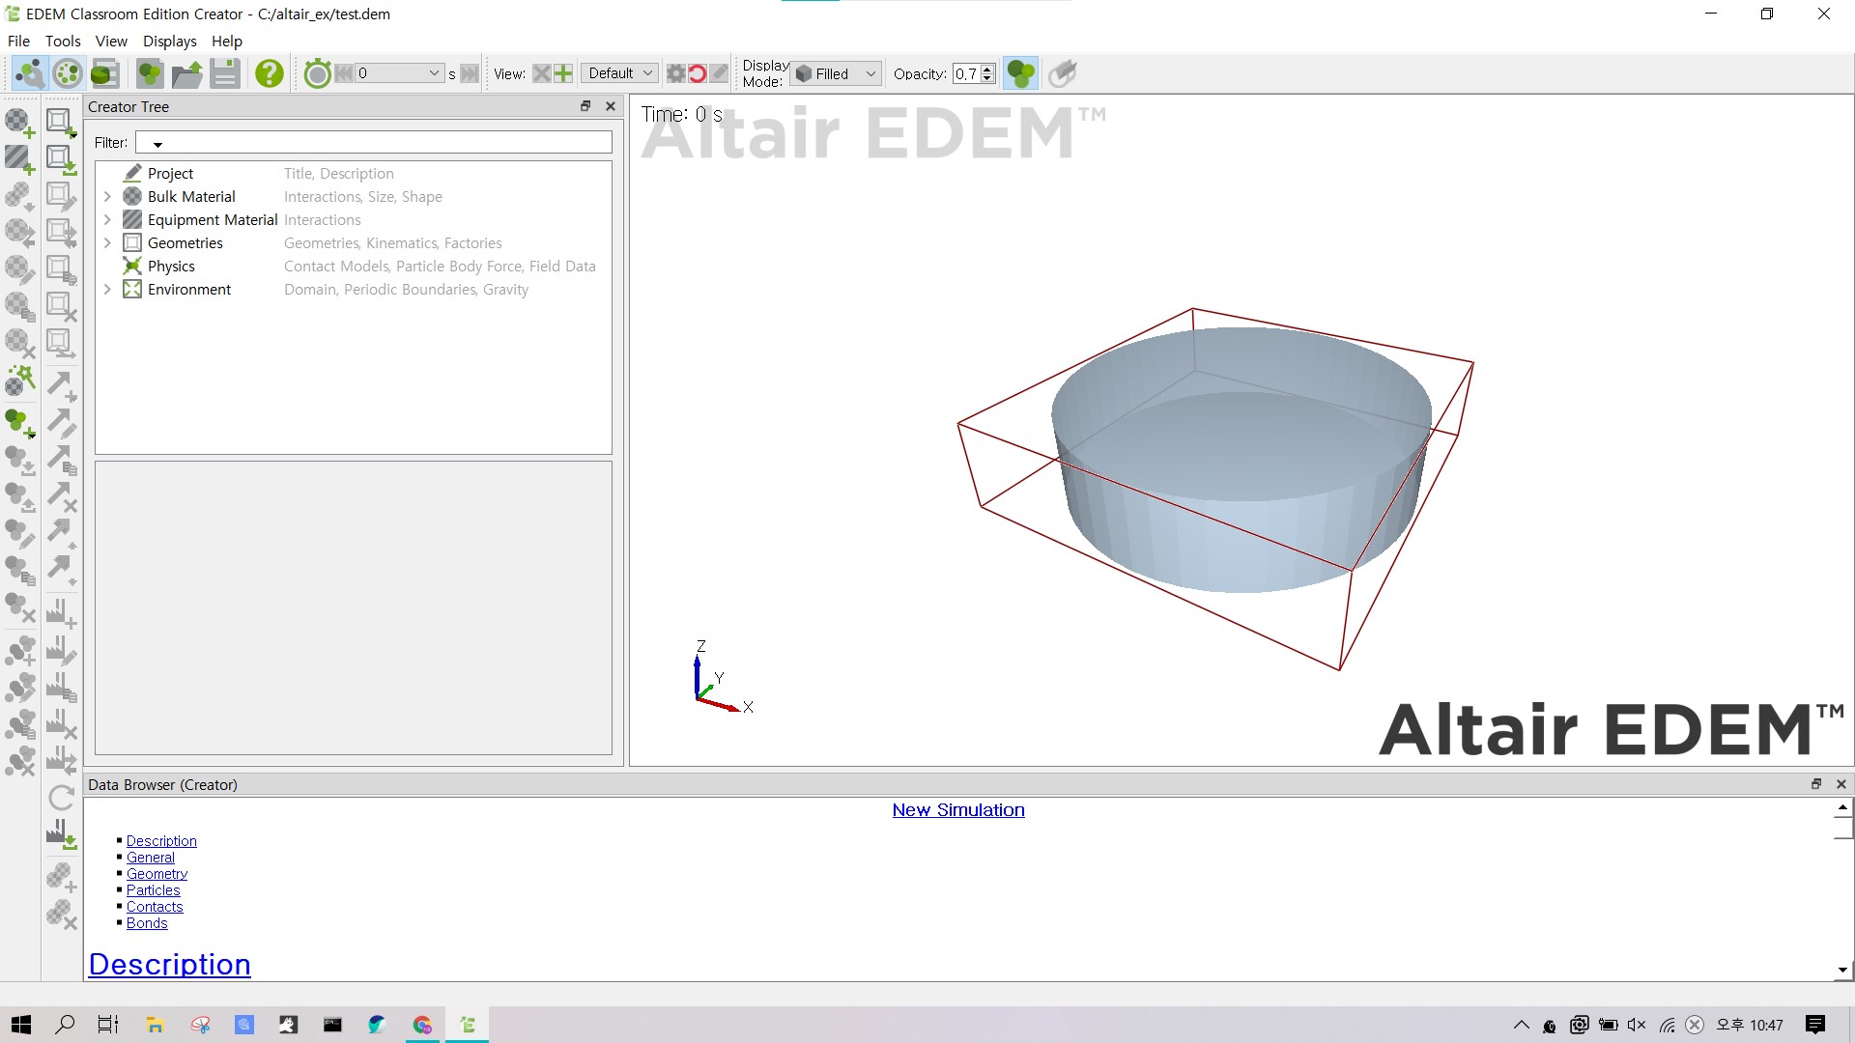
Task: Open the simulation time settings stopwatch
Action: [317, 72]
